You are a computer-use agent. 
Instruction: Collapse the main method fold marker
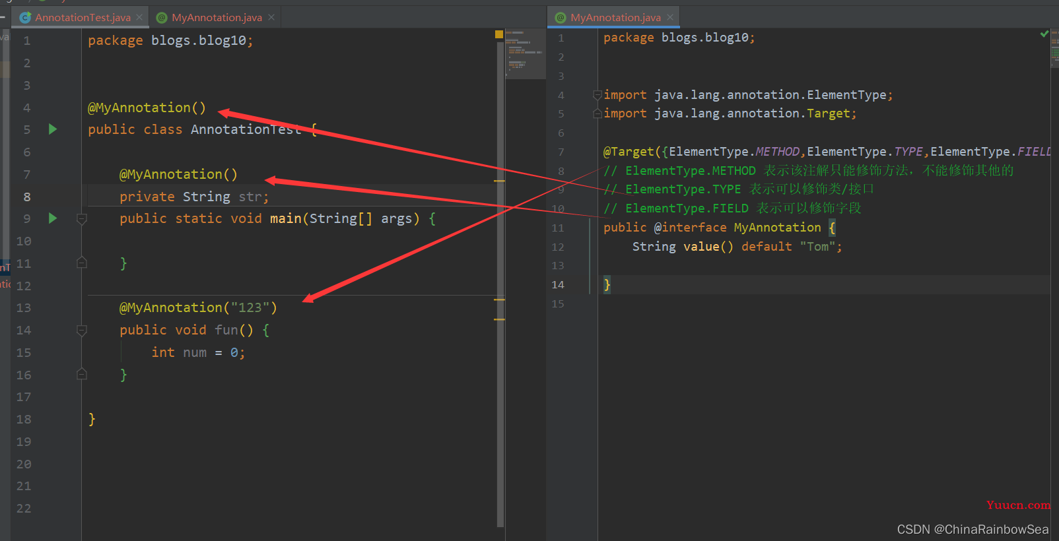point(82,218)
